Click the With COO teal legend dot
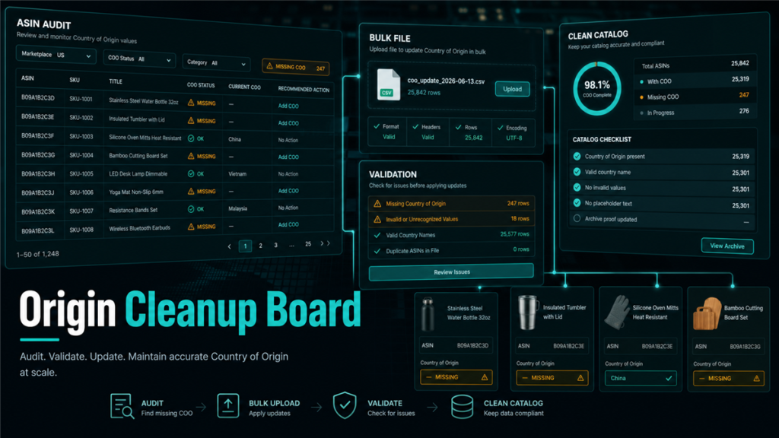 point(641,81)
